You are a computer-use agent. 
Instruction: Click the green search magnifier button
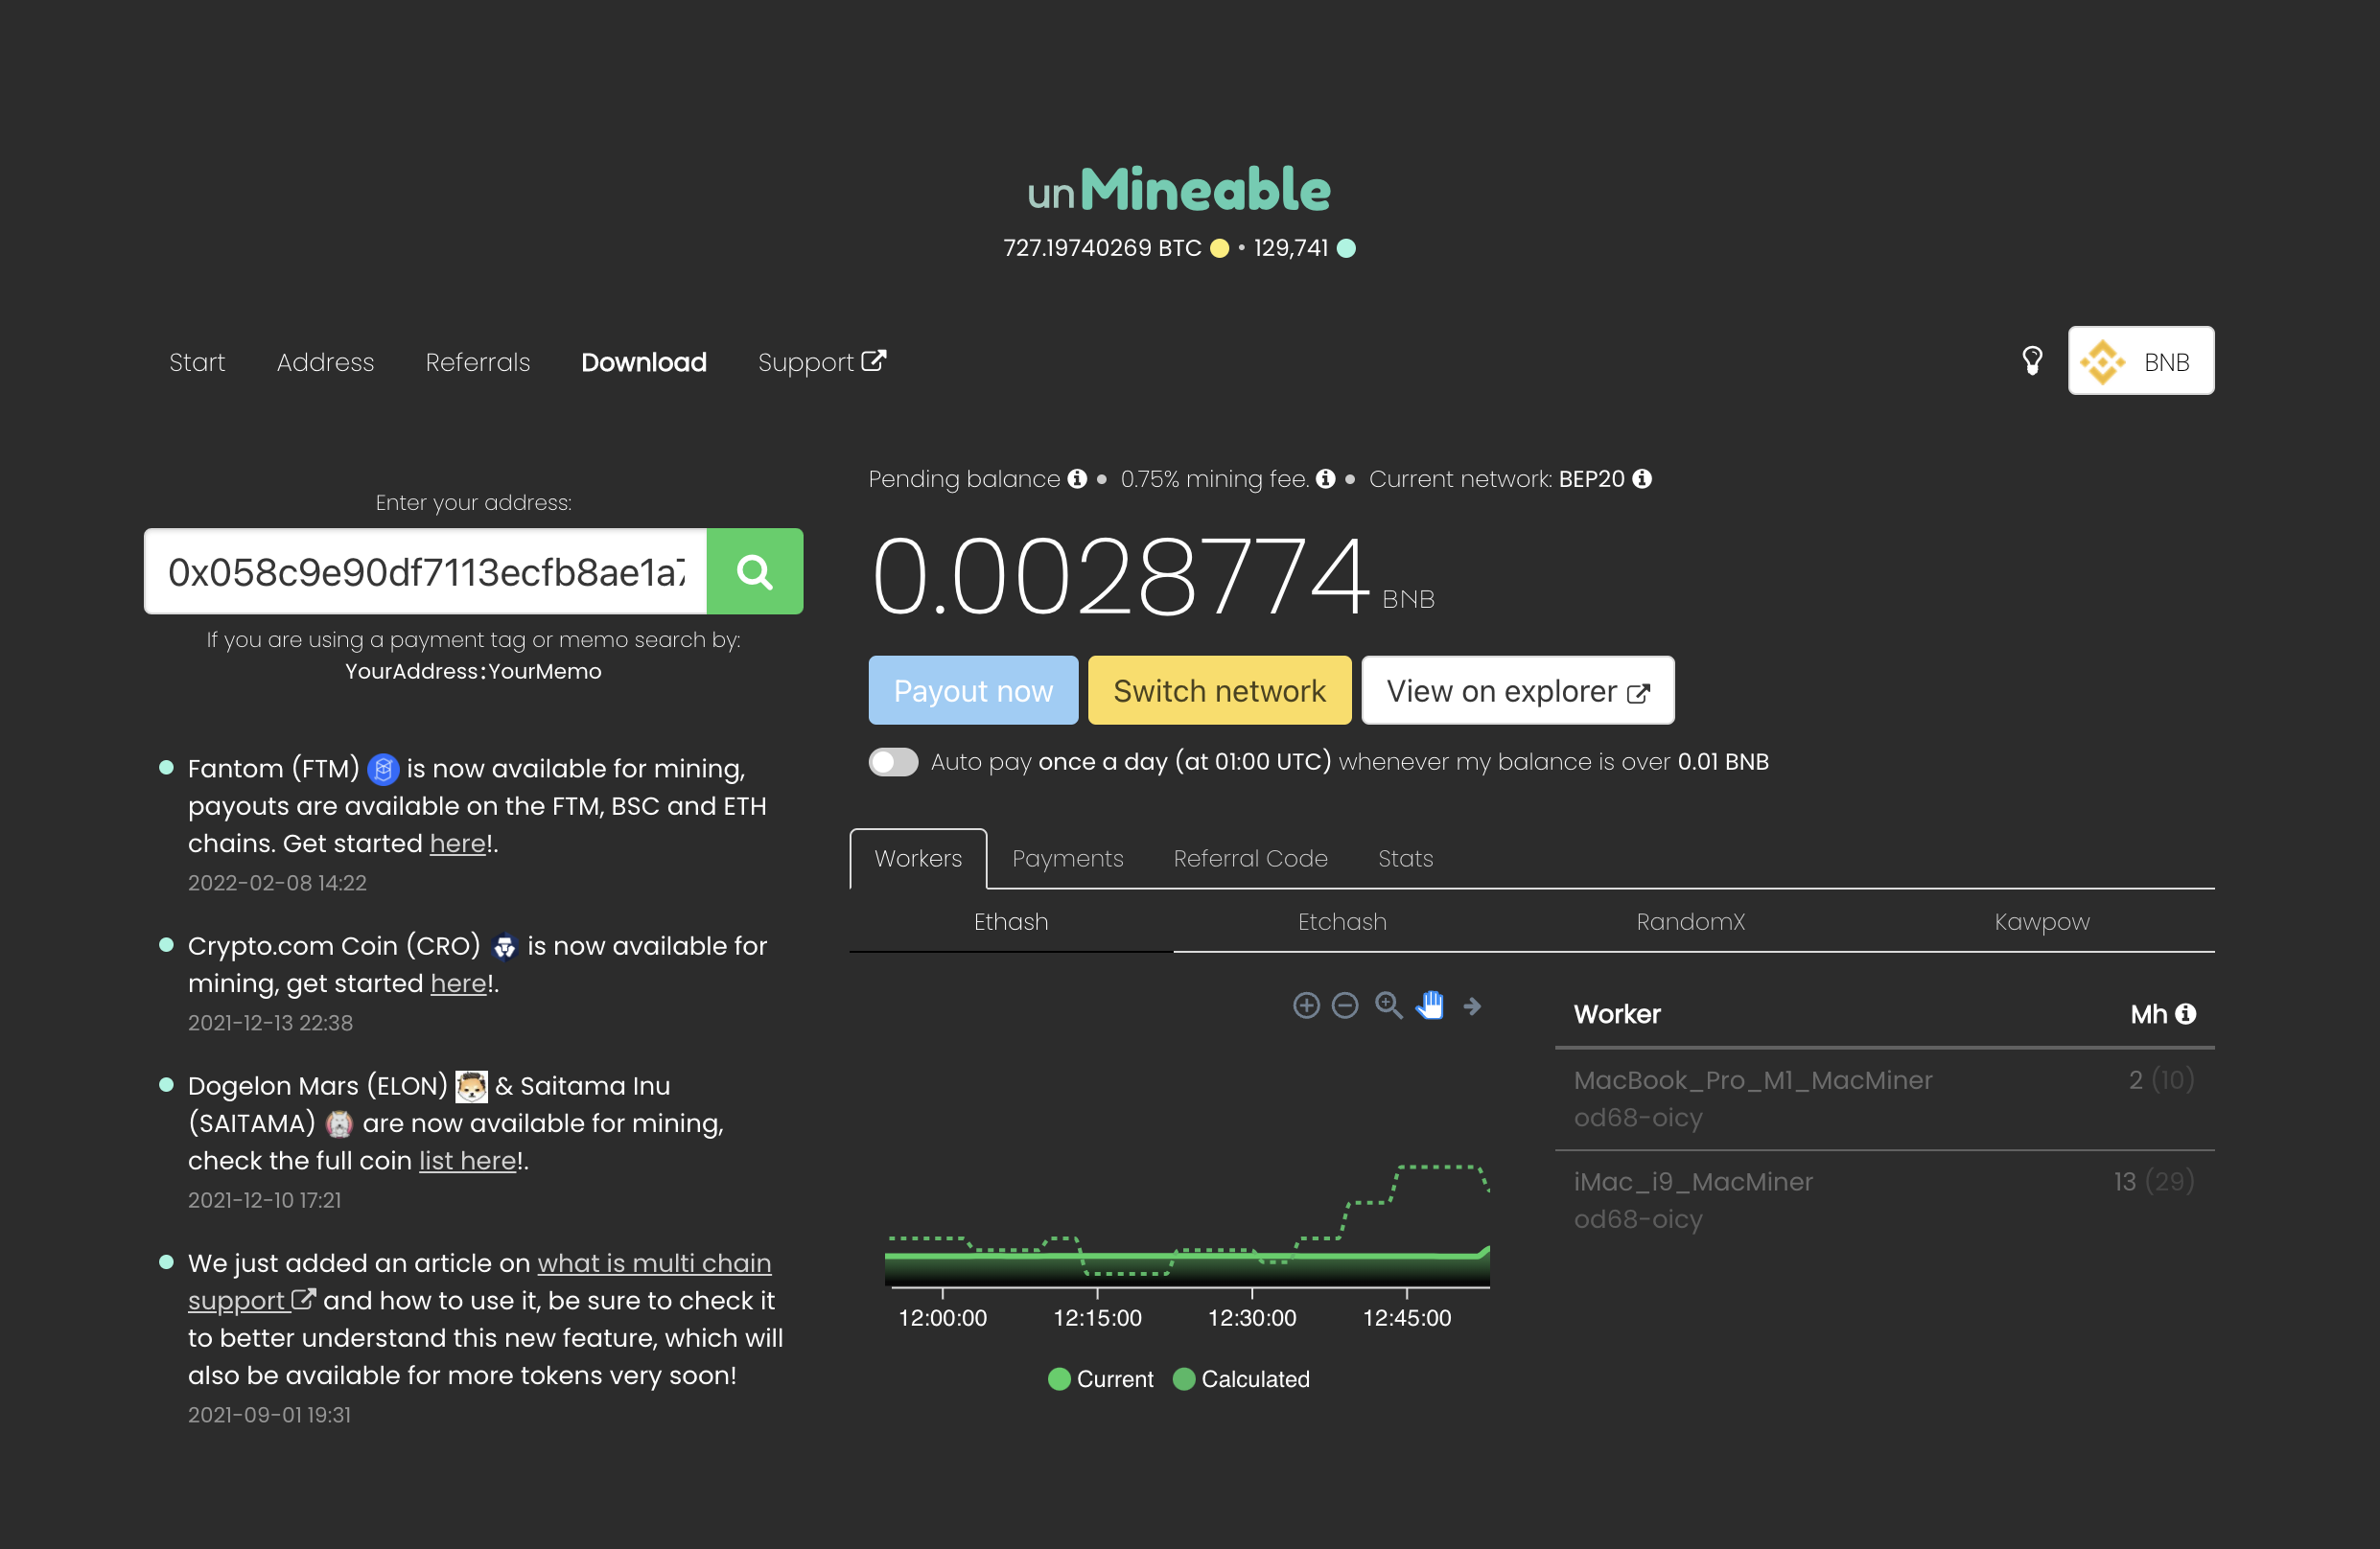click(754, 570)
